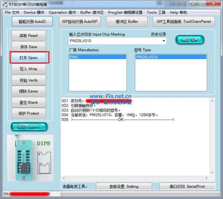The width and height of the screenshot is (223, 199).
Task: Open the ProgSet programmer settings menu
Action: pyautogui.click(x=125, y=13)
